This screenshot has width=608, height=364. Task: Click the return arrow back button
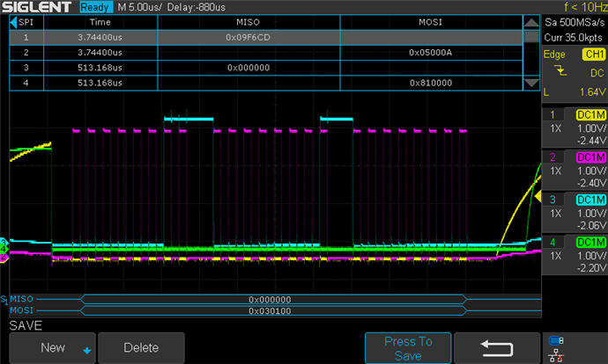click(497, 348)
